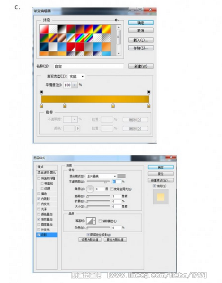The height and width of the screenshot is (283, 222).
Task: Toggle the 消除锯齿 checkbox
Action: point(100,221)
